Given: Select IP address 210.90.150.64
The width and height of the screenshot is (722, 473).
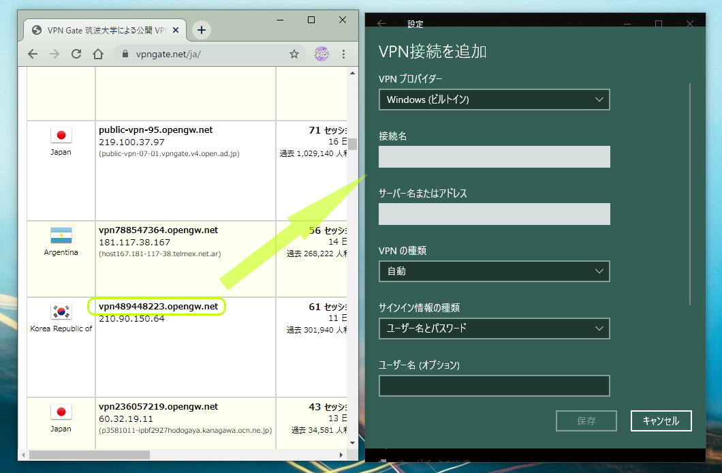Looking at the screenshot, I should click(x=131, y=319).
